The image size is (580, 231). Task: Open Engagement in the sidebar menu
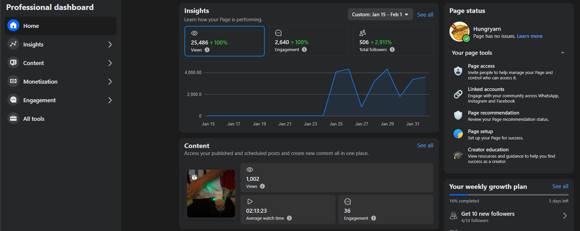(x=39, y=100)
